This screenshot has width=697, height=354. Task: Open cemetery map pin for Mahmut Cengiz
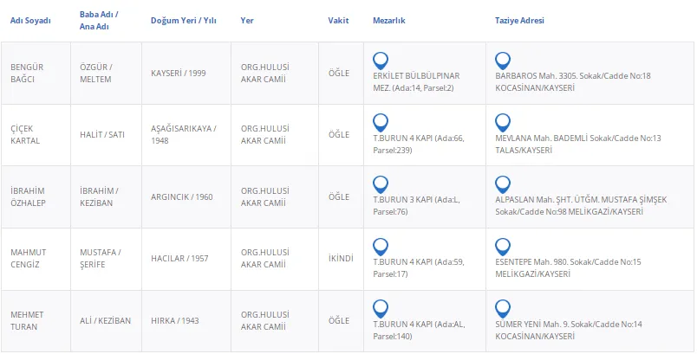point(380,247)
